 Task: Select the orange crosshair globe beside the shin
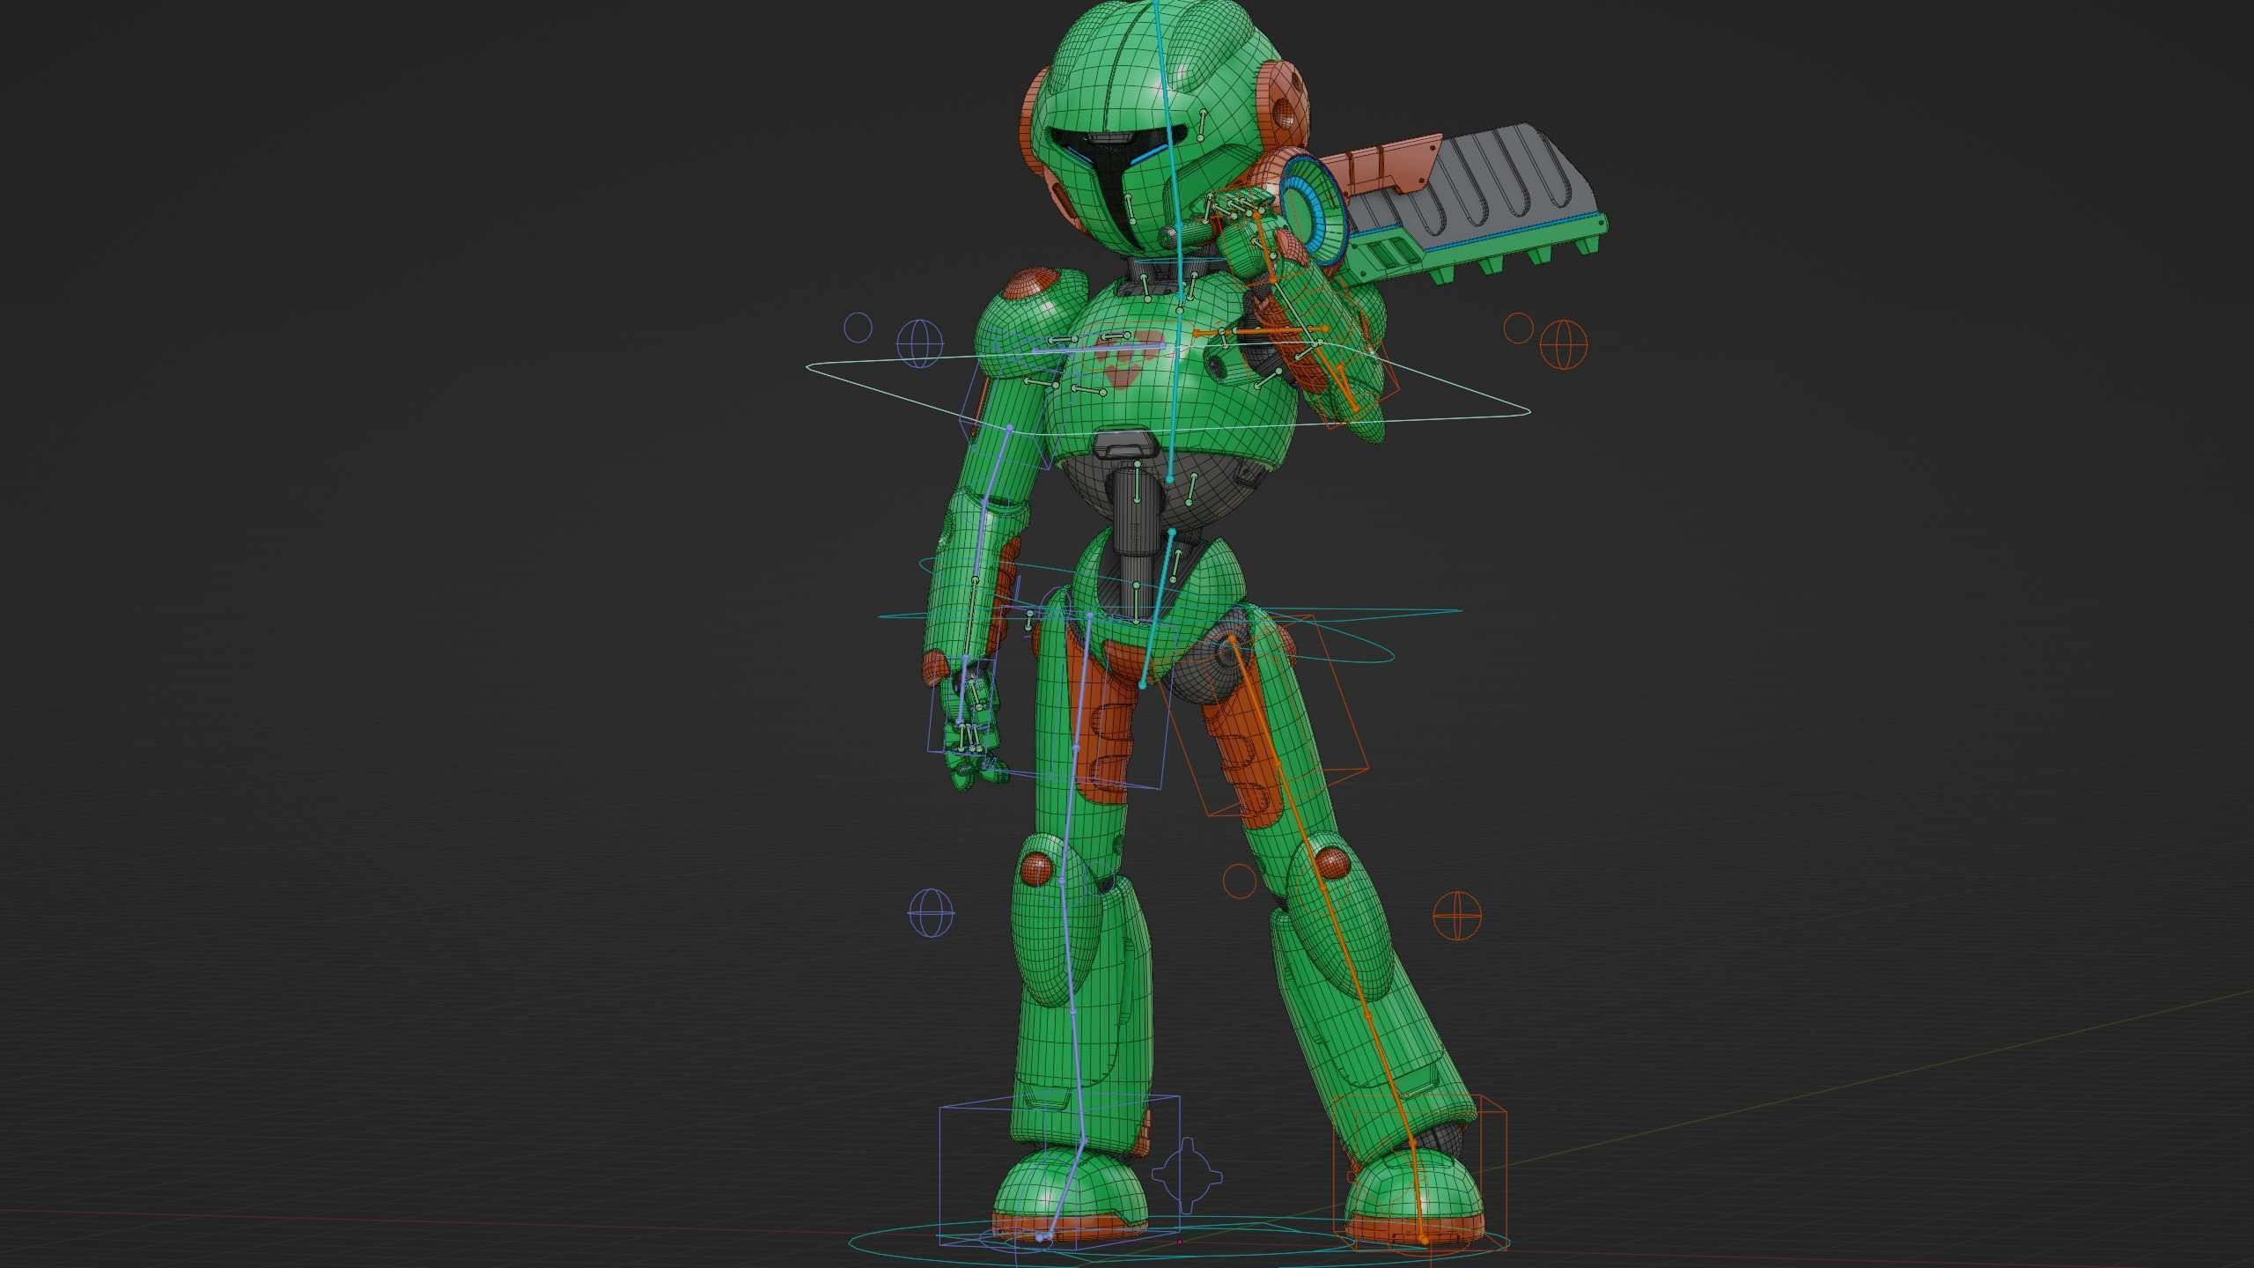tap(1457, 916)
